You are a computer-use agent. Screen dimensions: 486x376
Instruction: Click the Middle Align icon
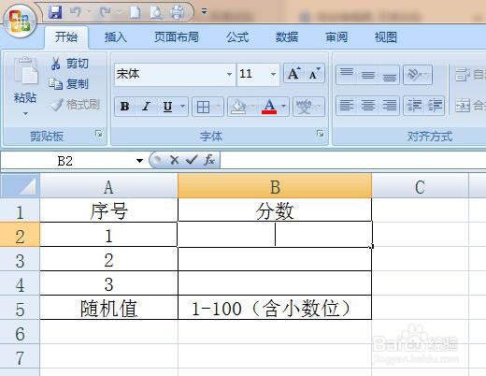point(368,75)
